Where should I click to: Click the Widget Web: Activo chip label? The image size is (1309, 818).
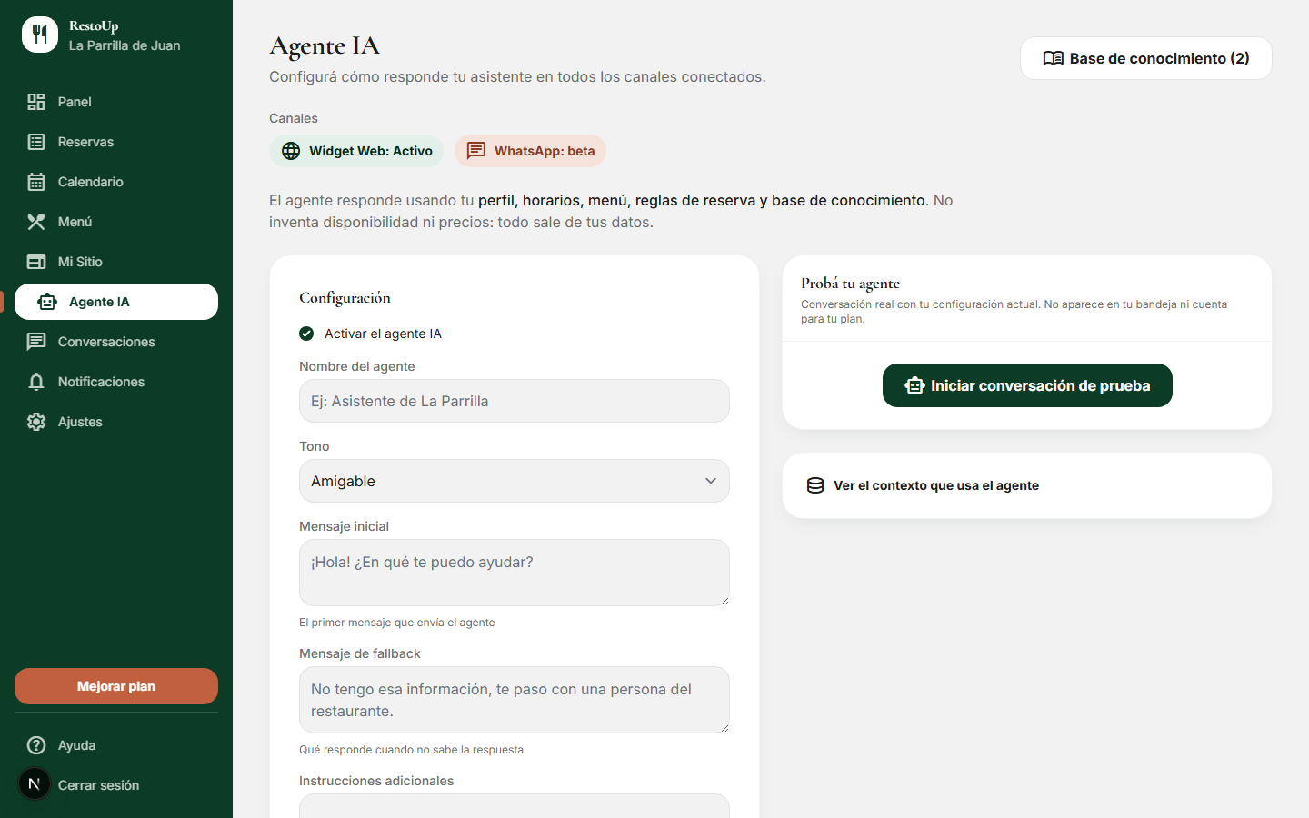[x=371, y=151]
